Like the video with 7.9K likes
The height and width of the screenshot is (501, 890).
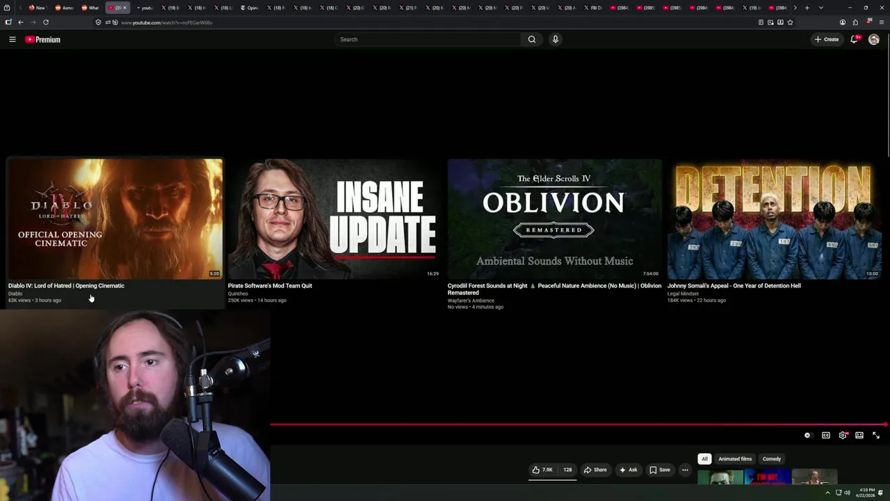(x=542, y=470)
